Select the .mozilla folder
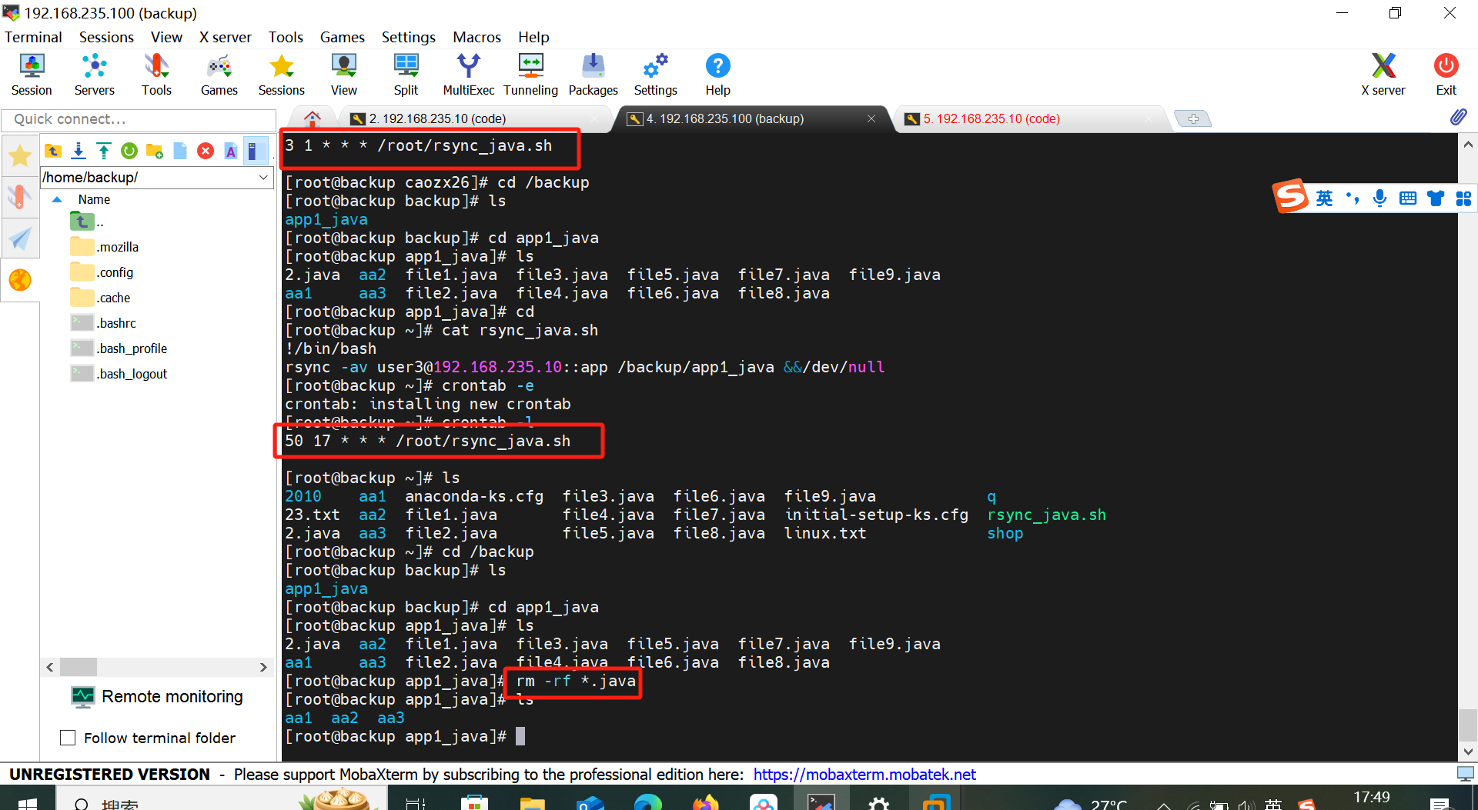Image resolution: width=1478 pixels, height=810 pixels. pos(105,247)
